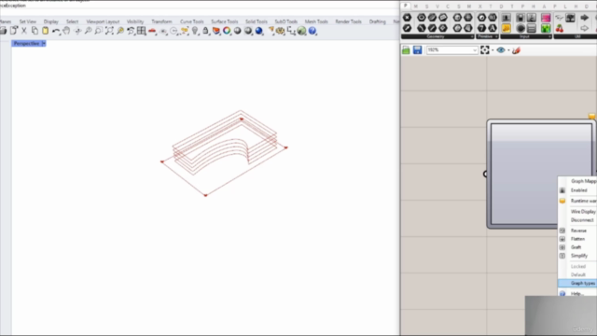Click the blue sphere Render icon
597x336 pixels.
point(259,31)
